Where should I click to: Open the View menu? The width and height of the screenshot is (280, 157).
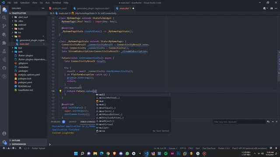35,3
